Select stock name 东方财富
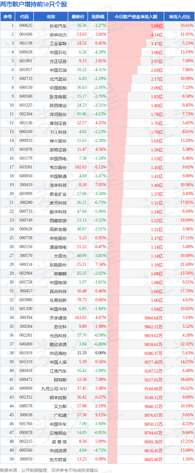Screen dimensions: 195x473 pyautogui.click(x=58, y=460)
